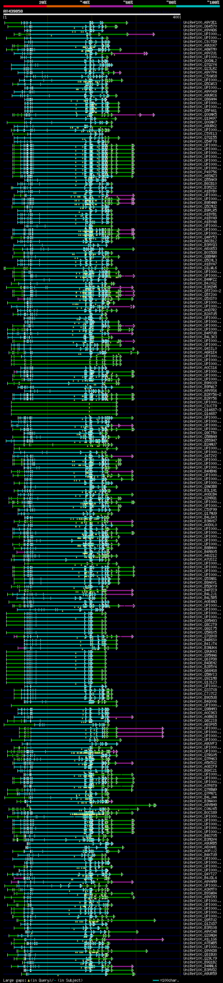Click label UniRef100_Q7Q155
The width and height of the screenshot is (223, 983).
(x=200, y=137)
